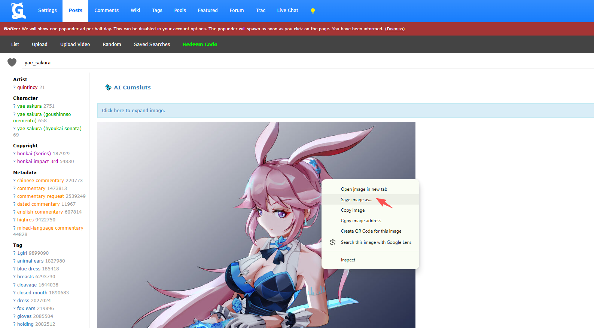The height and width of the screenshot is (328, 594).
Task: Open wiki question mark for honkai (series)
Action: 14,154
